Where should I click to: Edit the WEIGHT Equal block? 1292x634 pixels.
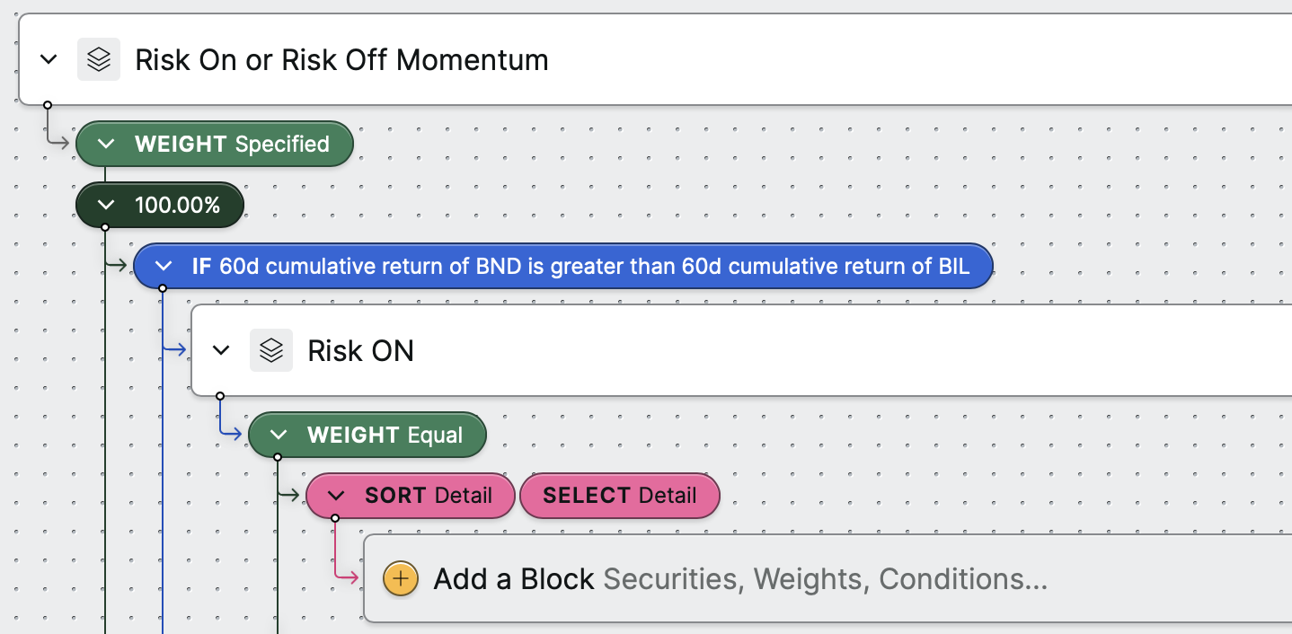367,436
